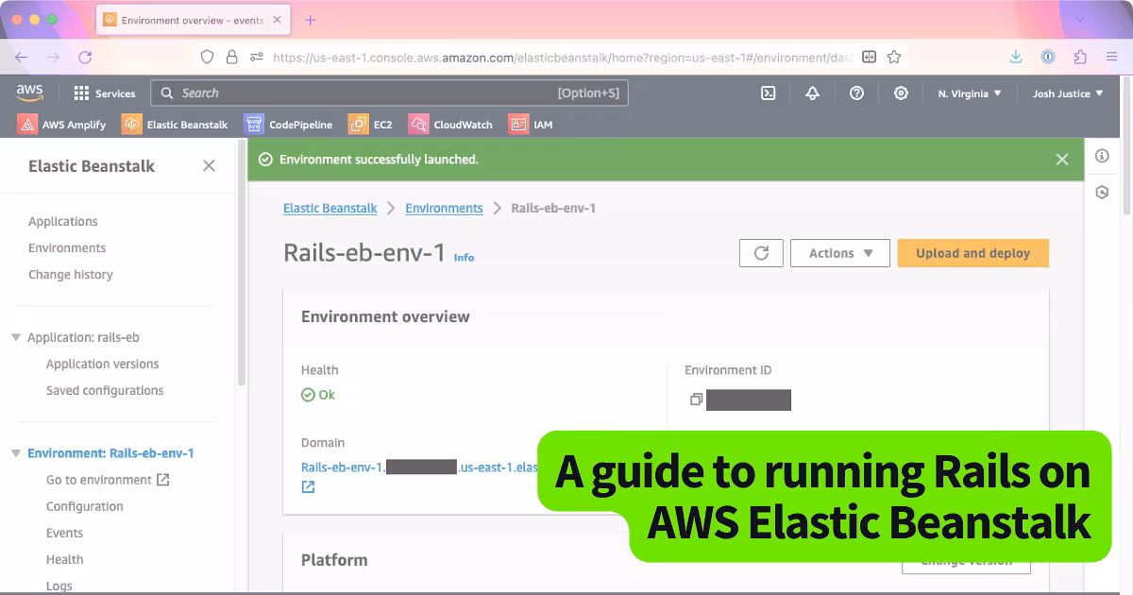Open Application versions in sidebar
The width and height of the screenshot is (1133, 595).
click(103, 364)
